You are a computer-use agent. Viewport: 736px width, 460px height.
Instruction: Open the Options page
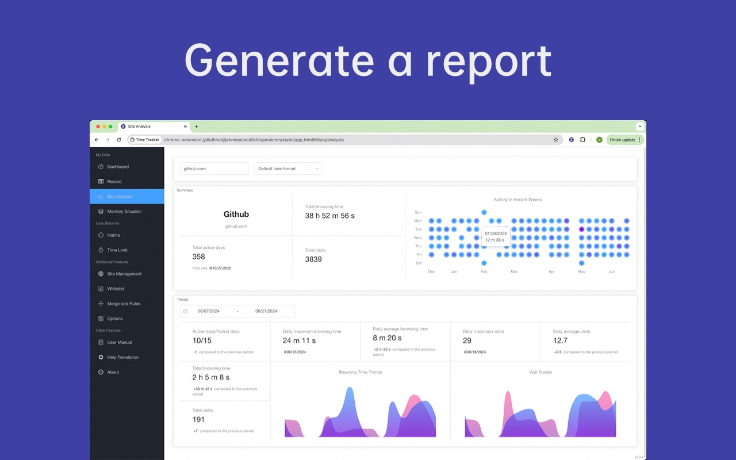pos(114,319)
